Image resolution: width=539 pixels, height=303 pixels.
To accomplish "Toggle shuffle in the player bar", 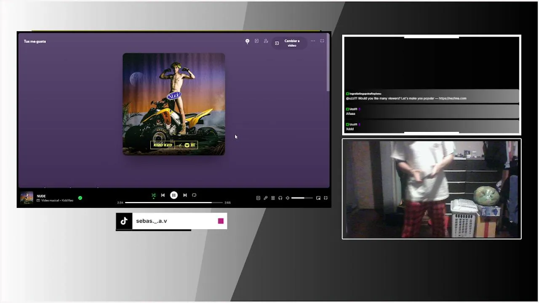I will point(154,195).
